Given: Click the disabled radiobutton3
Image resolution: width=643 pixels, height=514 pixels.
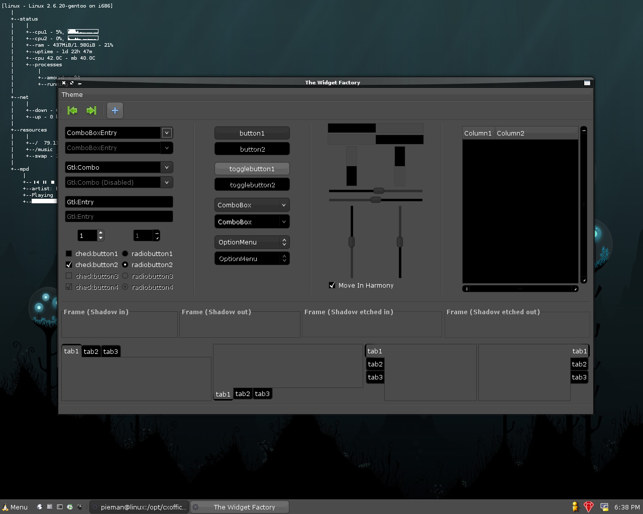Looking at the screenshot, I should [x=125, y=276].
